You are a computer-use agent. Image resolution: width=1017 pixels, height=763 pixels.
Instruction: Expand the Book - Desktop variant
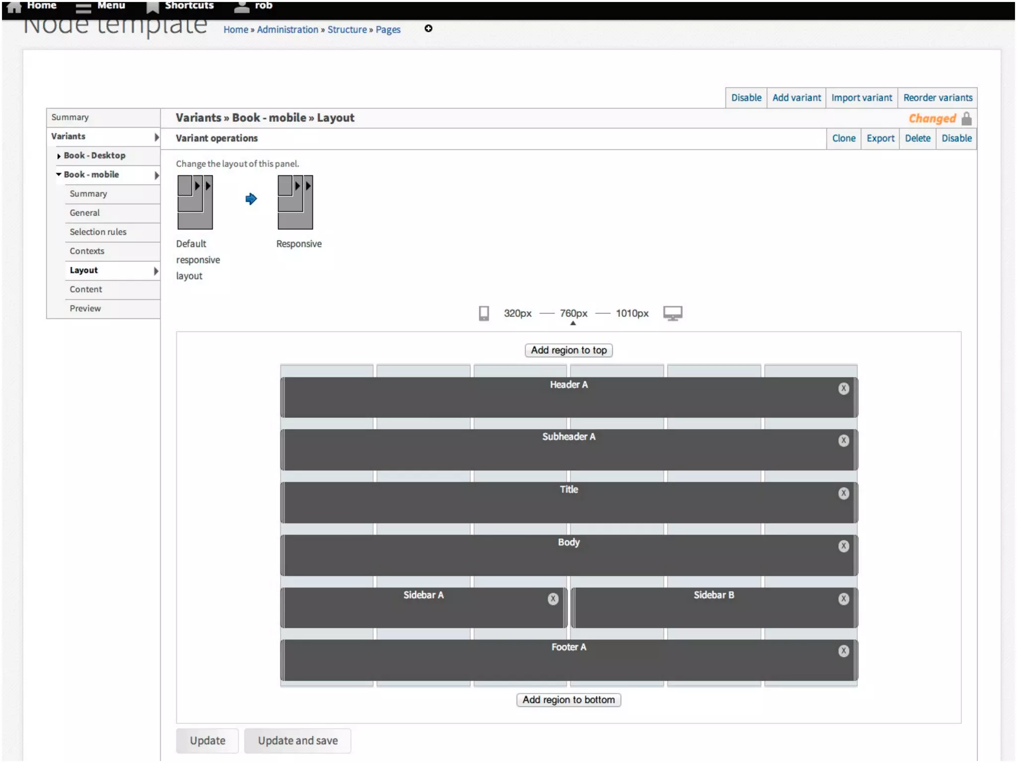click(59, 156)
